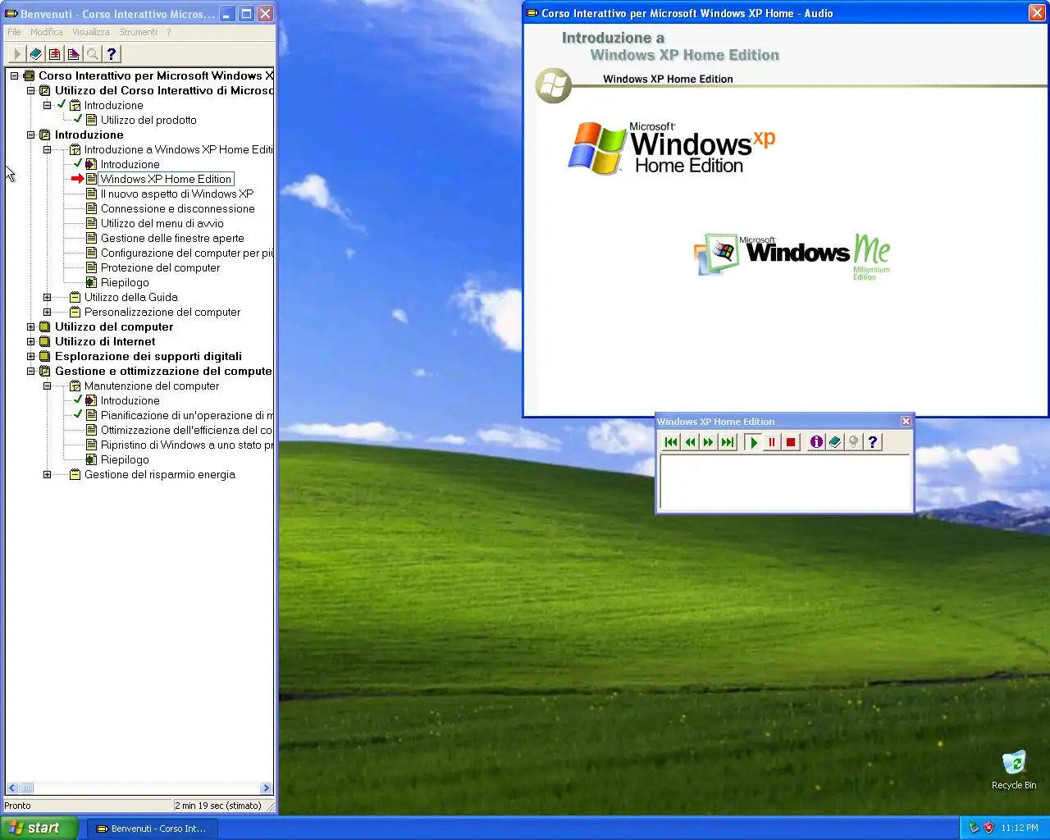1050x840 pixels.
Task: Collapse the root Corso Interattivo per Microsoft Windows node
Action: 14,75
